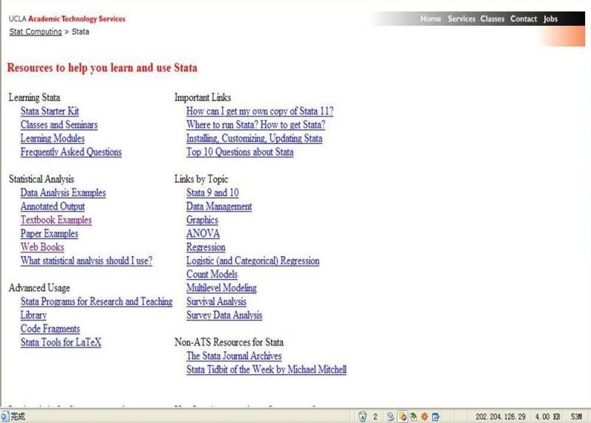Open the Jobs navigation item
591x423 pixels.
click(x=550, y=19)
